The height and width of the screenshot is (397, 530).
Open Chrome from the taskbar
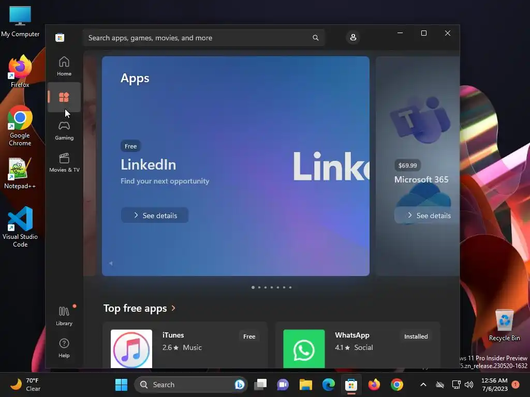click(397, 385)
